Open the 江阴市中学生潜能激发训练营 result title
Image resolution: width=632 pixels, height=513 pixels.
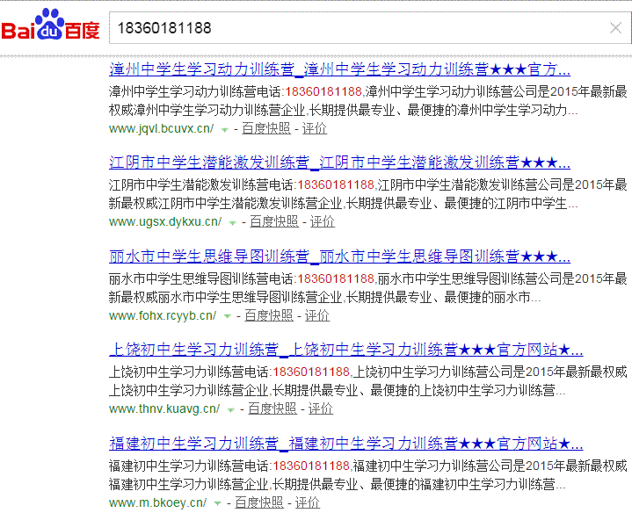(x=339, y=163)
